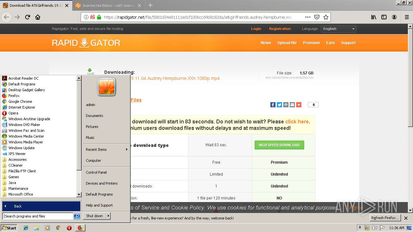Open the volume icon in system tray
413x232 pixels.
point(375,228)
